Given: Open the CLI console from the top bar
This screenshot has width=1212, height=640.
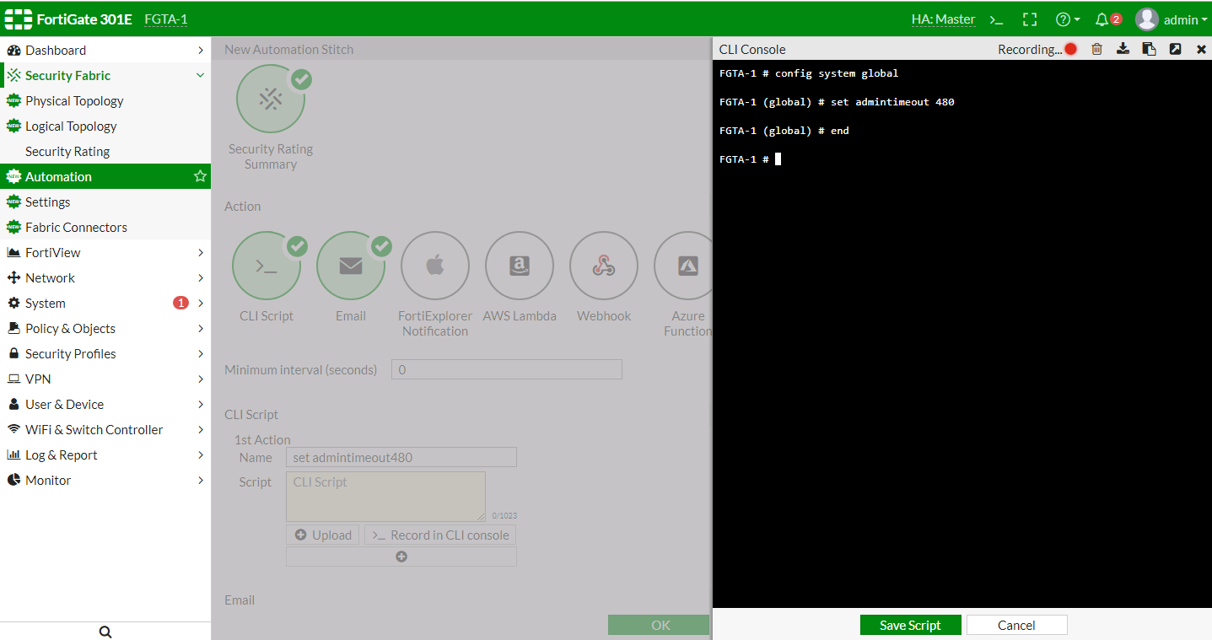Looking at the screenshot, I should point(996,19).
